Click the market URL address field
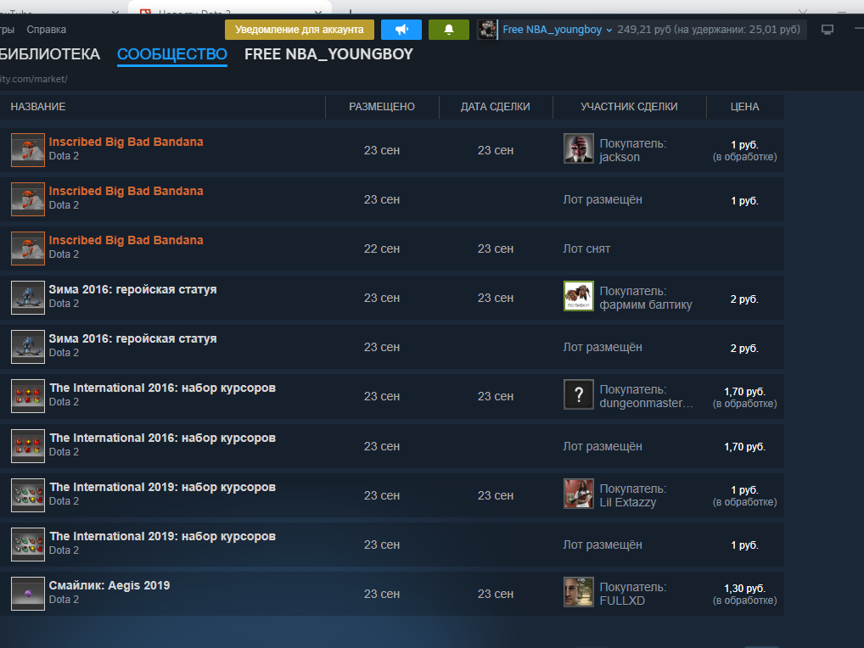Viewport: 864px width, 648px height. point(34,79)
